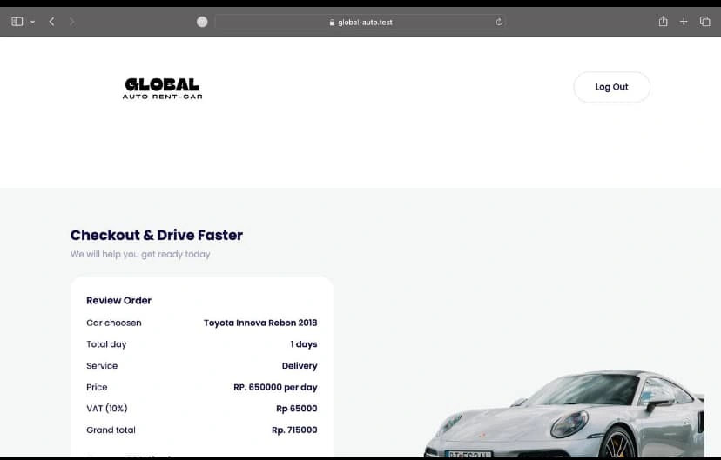
Task: Focus the global-auto.test address bar
Action: pos(360,22)
